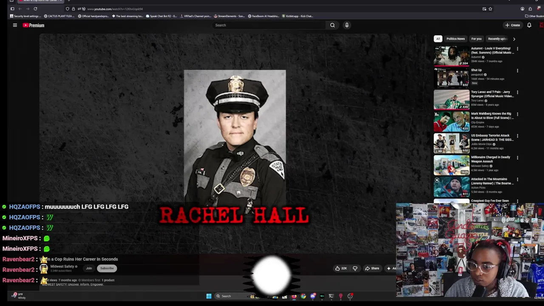Open 'Louis V Everything!' video thumbnail
The height and width of the screenshot is (306, 544).
click(451, 56)
